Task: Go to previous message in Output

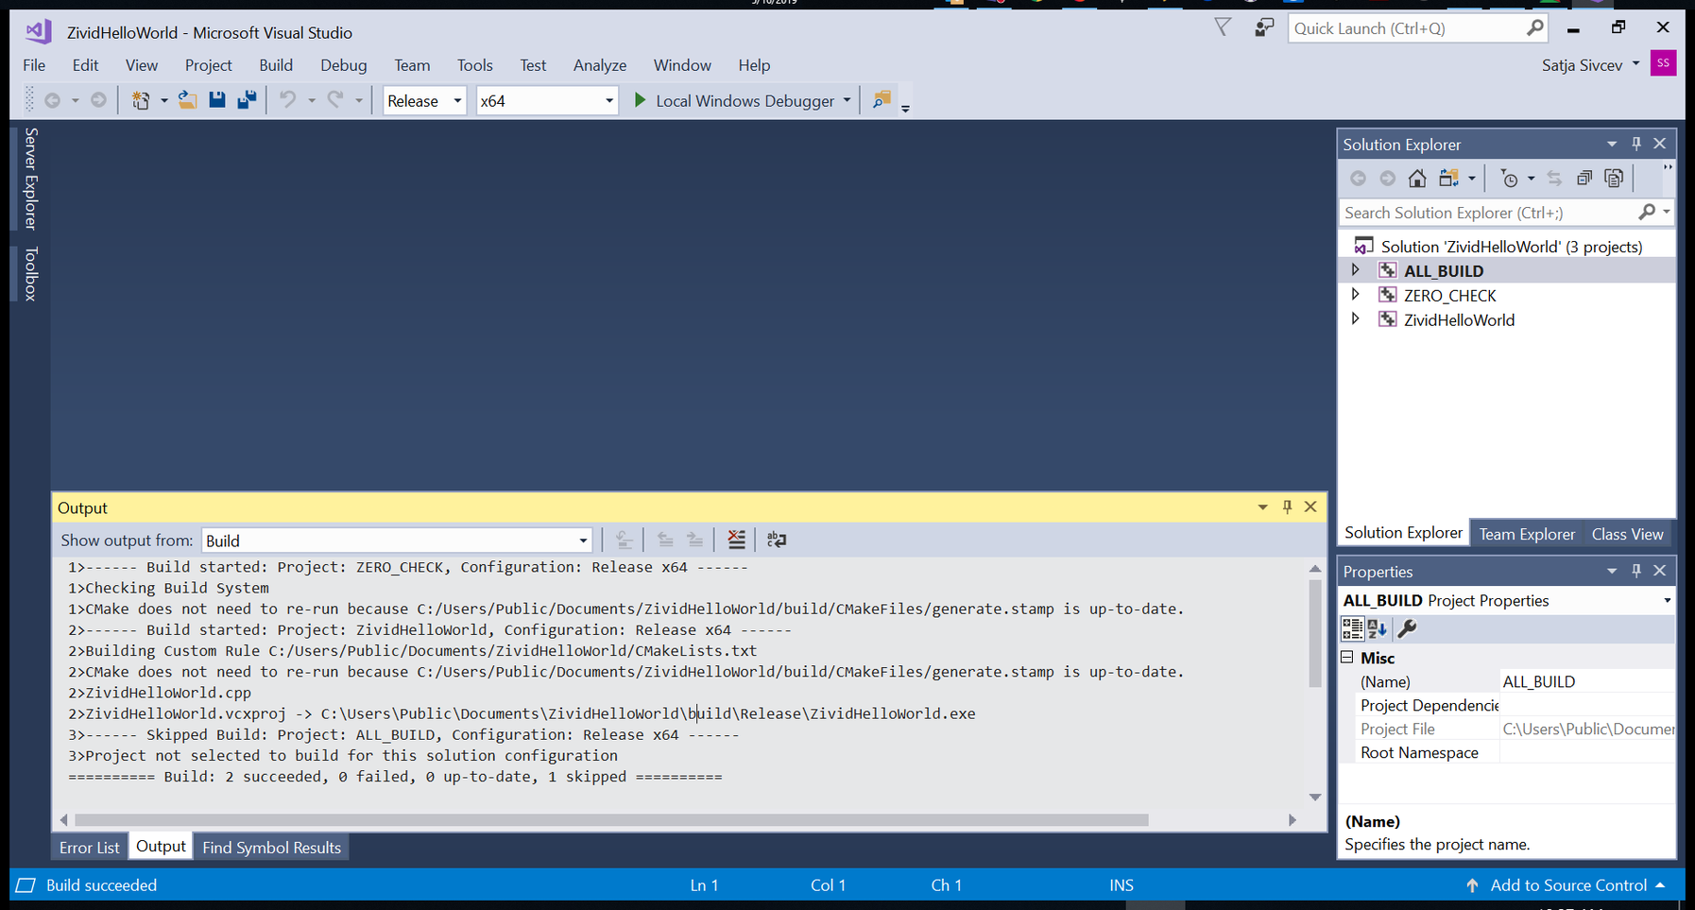Action: point(665,540)
